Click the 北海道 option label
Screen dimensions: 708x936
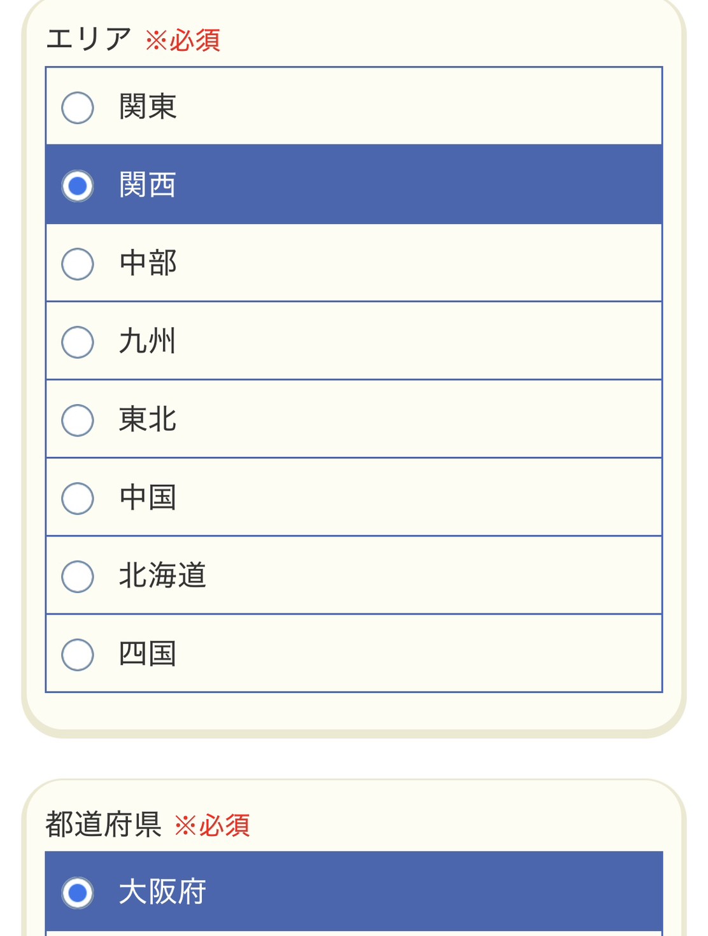(x=162, y=576)
